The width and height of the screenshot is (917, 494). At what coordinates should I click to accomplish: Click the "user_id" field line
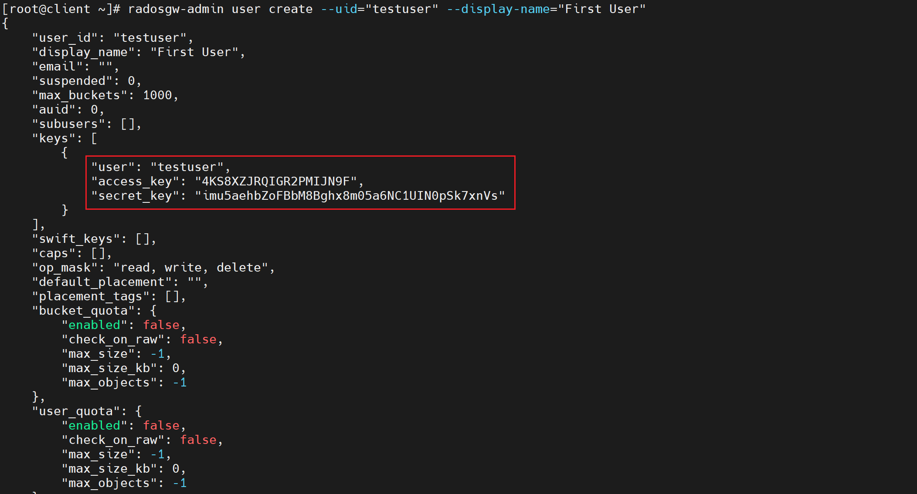pos(112,38)
